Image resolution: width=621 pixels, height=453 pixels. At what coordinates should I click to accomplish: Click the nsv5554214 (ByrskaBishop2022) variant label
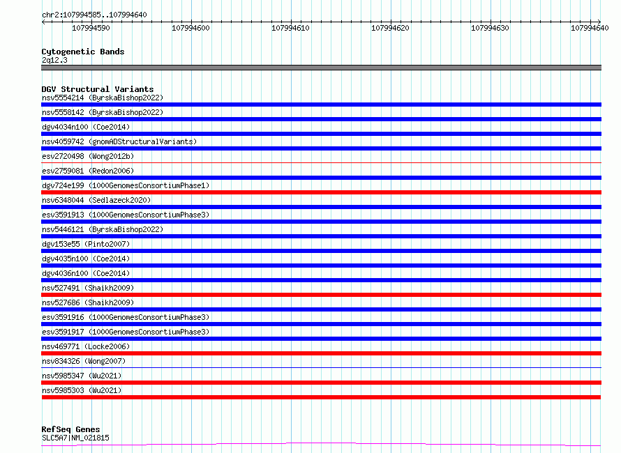tap(102, 98)
